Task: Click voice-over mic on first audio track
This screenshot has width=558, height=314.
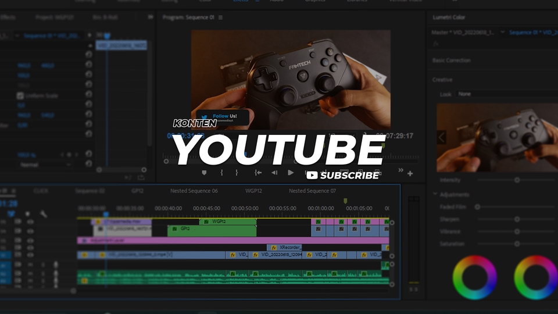Action: 56,265
